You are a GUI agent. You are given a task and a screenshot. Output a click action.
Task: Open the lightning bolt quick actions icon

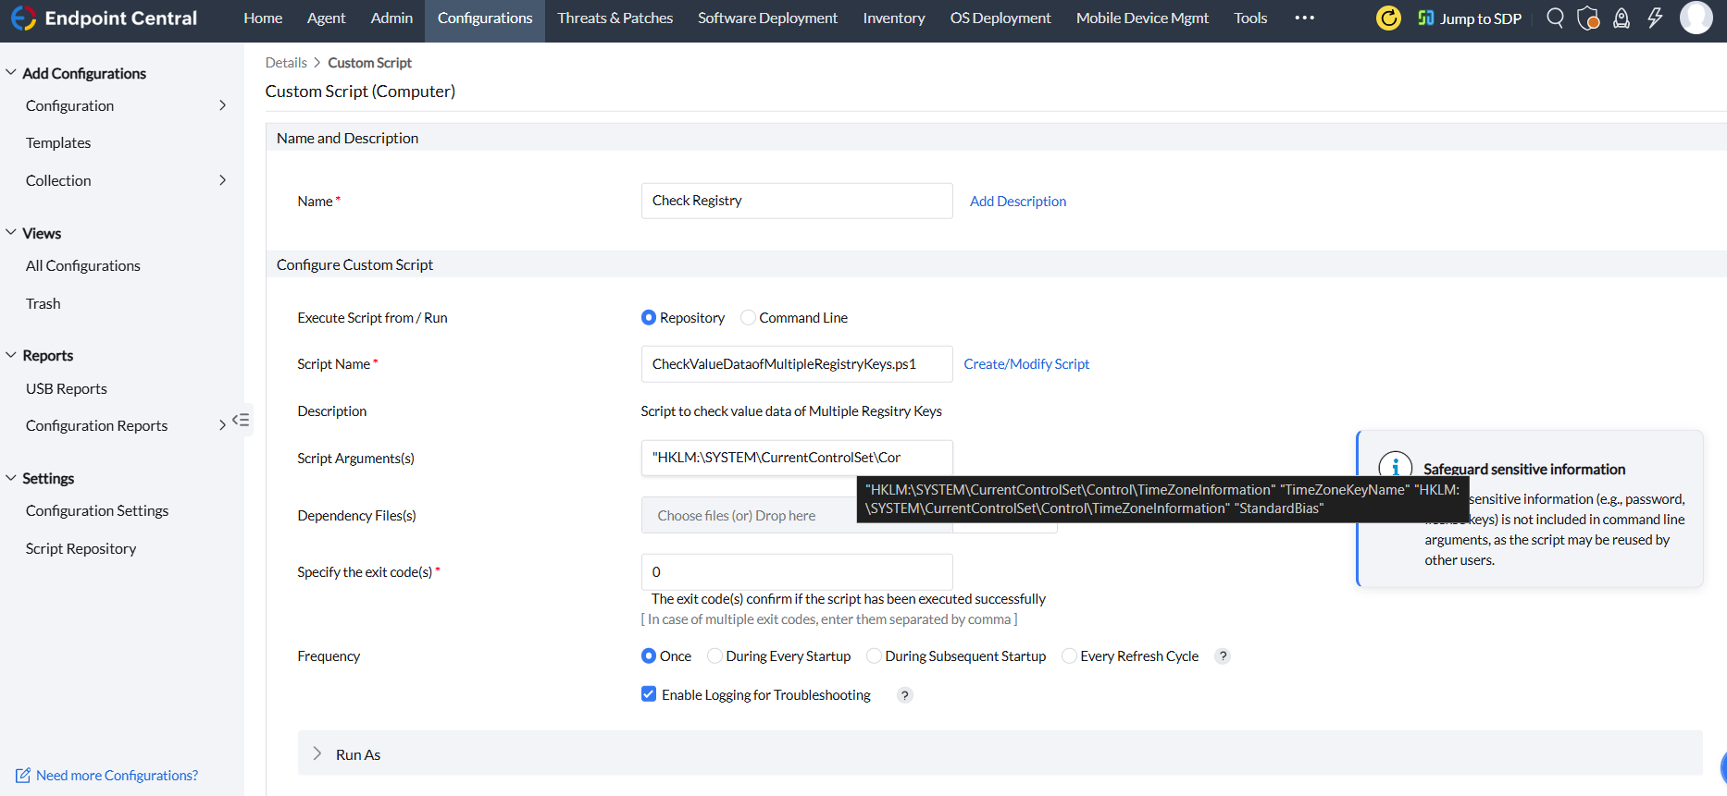tap(1655, 18)
